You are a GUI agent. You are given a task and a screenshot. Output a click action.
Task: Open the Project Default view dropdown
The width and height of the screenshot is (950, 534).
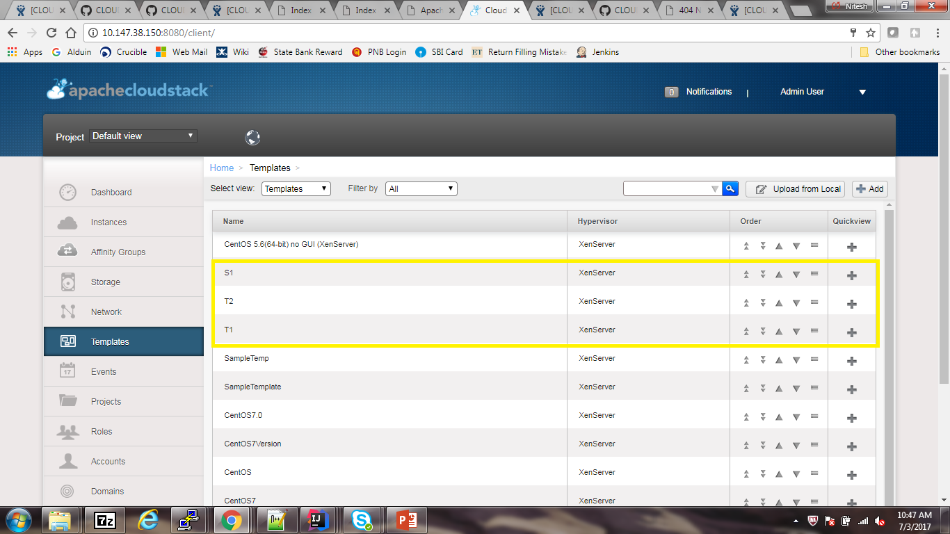point(143,136)
